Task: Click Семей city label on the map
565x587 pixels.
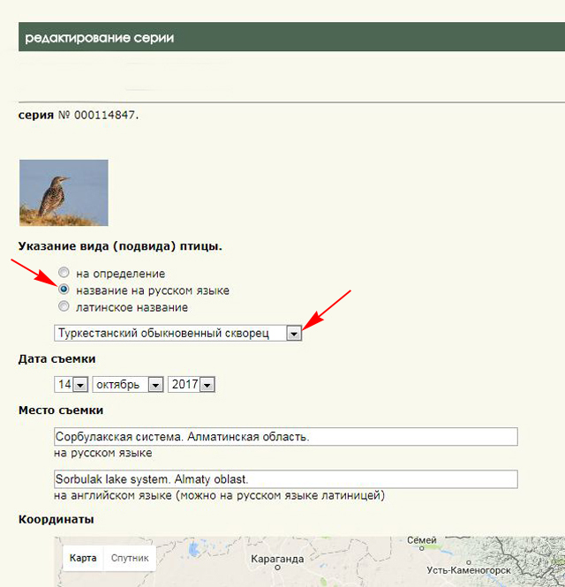Action: [421, 540]
